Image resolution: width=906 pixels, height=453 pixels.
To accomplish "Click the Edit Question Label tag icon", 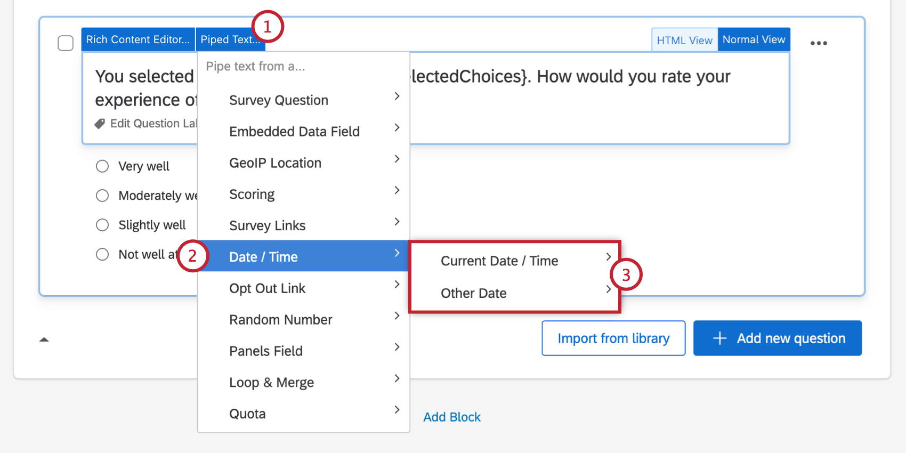I will [100, 123].
